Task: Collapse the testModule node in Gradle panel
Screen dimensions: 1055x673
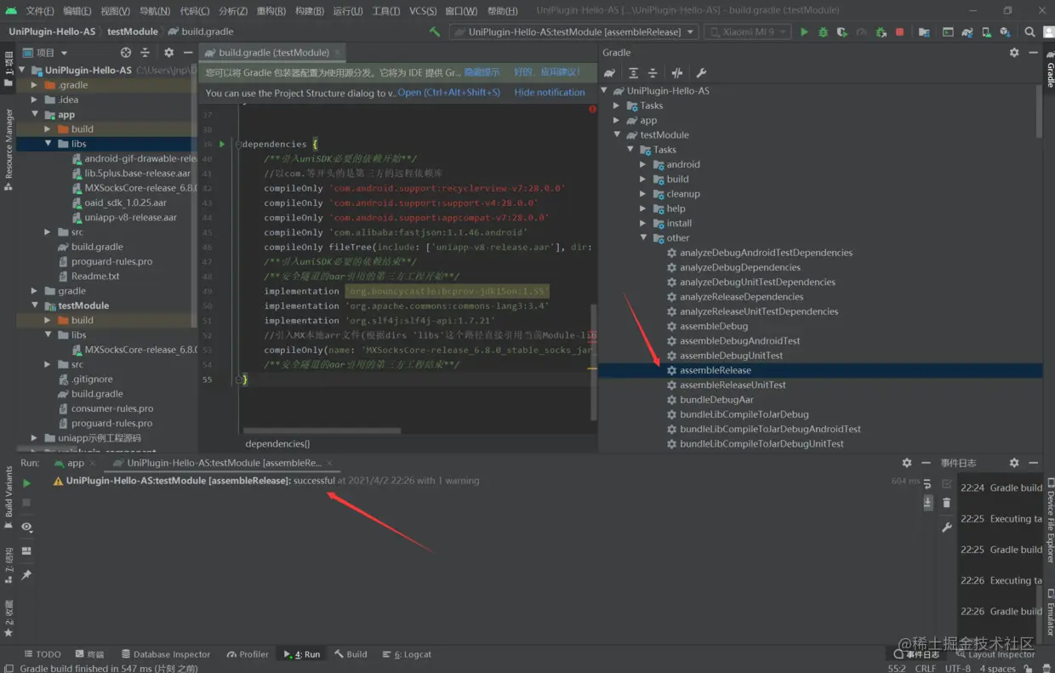Action: click(617, 135)
